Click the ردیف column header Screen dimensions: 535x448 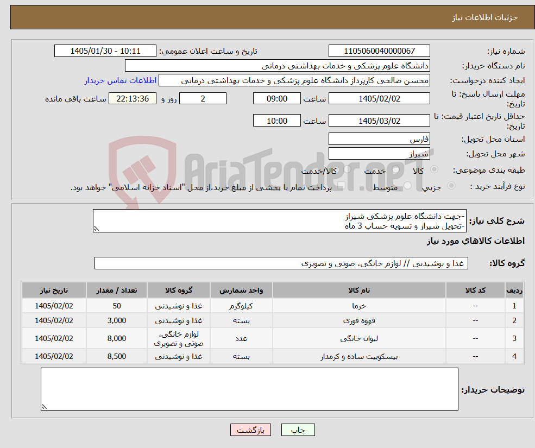tap(514, 290)
